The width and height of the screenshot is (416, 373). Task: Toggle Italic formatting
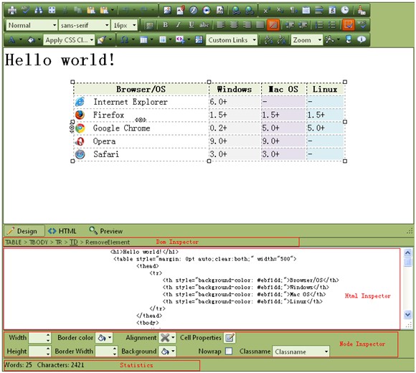pos(179,25)
